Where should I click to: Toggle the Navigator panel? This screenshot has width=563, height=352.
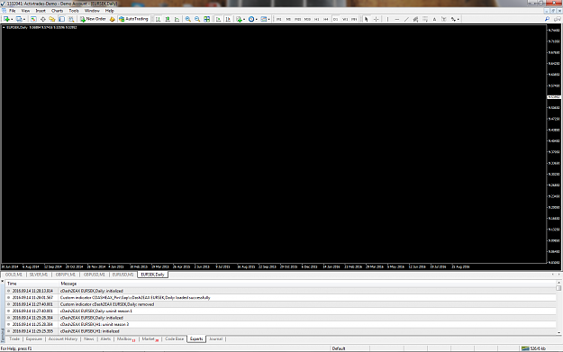pyautogui.click(x=52, y=19)
